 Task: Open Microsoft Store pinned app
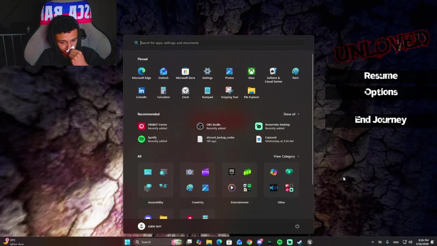pyautogui.click(x=185, y=73)
